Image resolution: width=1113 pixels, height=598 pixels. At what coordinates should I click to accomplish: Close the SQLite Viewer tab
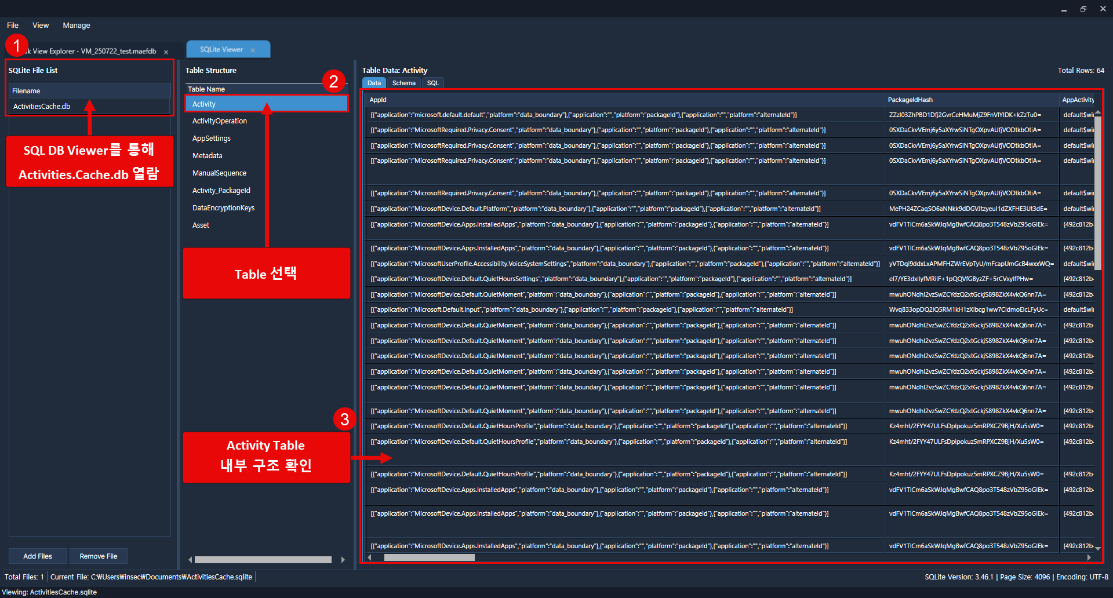[253, 50]
